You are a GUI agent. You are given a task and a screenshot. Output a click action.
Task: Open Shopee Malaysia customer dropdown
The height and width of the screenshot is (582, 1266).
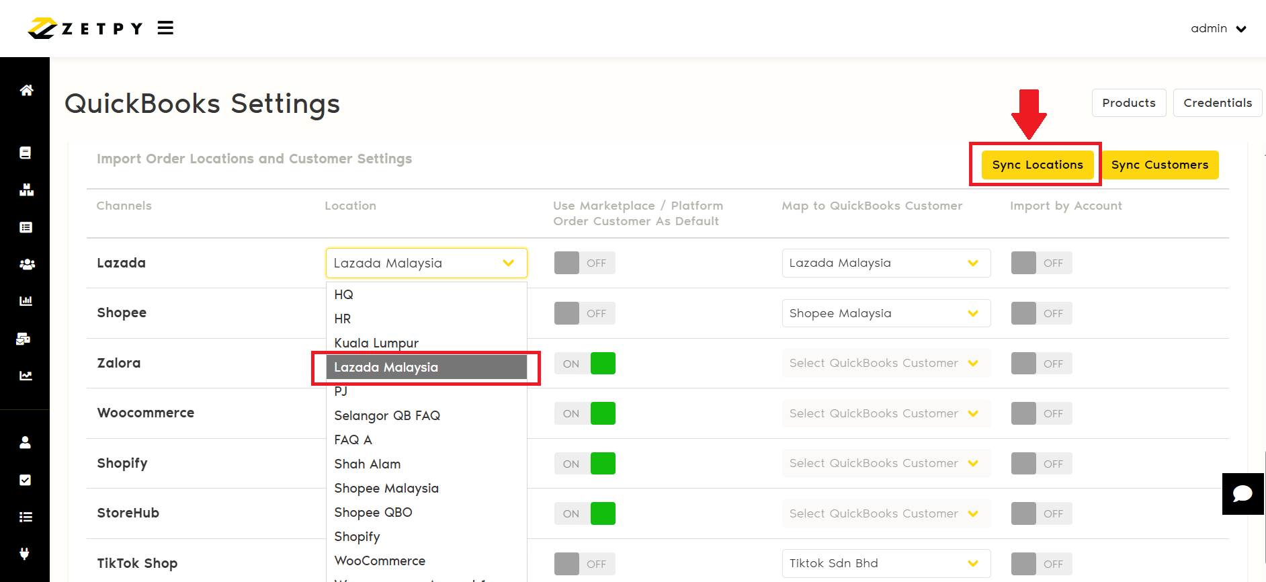886,313
